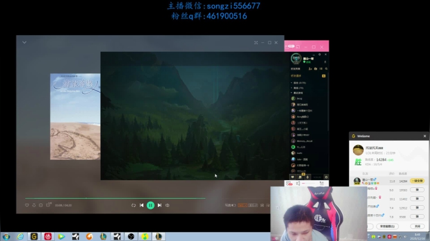Like the teammate with score 9.0
The image size is (430, 241).
[417, 190]
